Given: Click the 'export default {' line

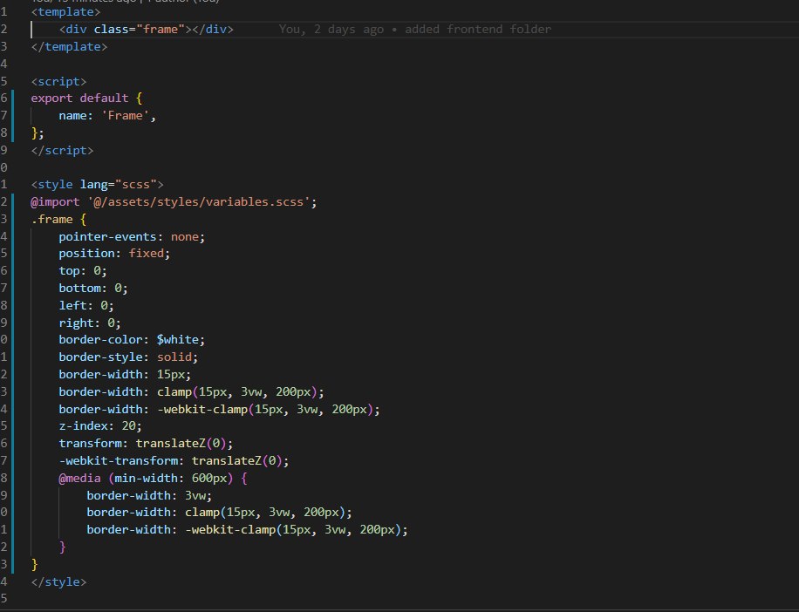Looking at the screenshot, I should 86,99.
